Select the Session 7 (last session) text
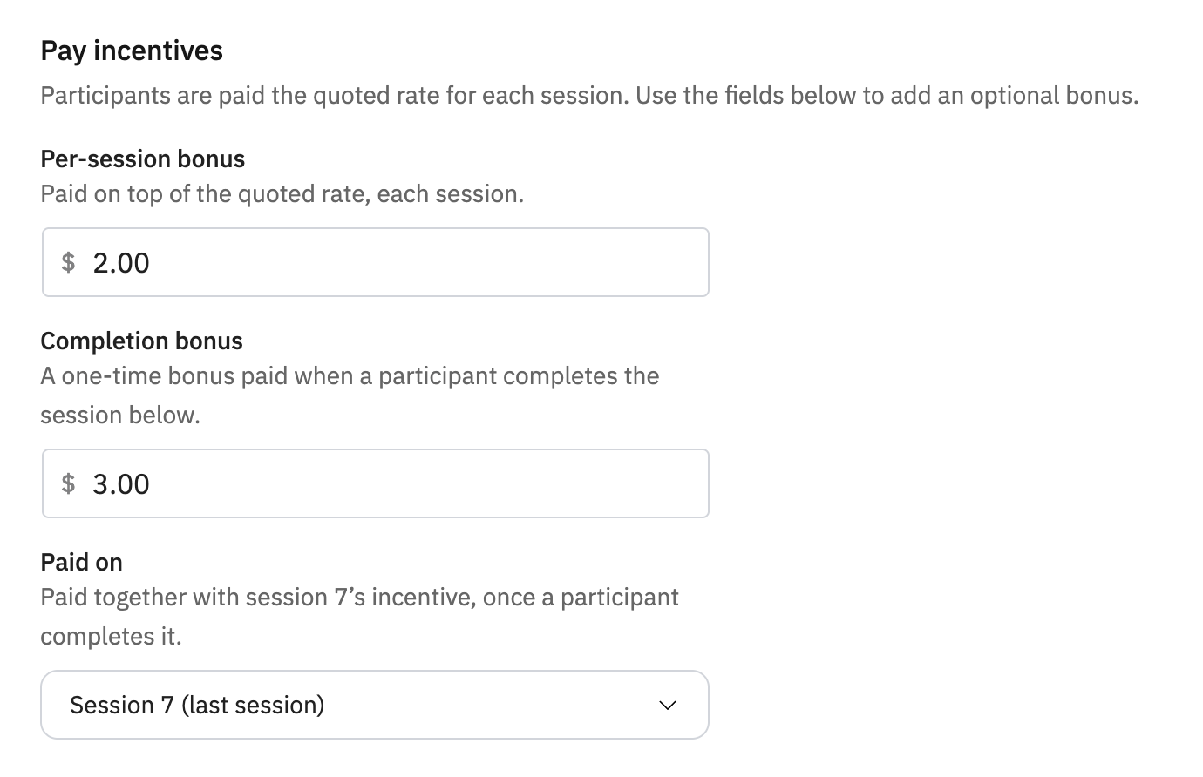Image resolution: width=1203 pixels, height=777 pixels. (x=197, y=705)
